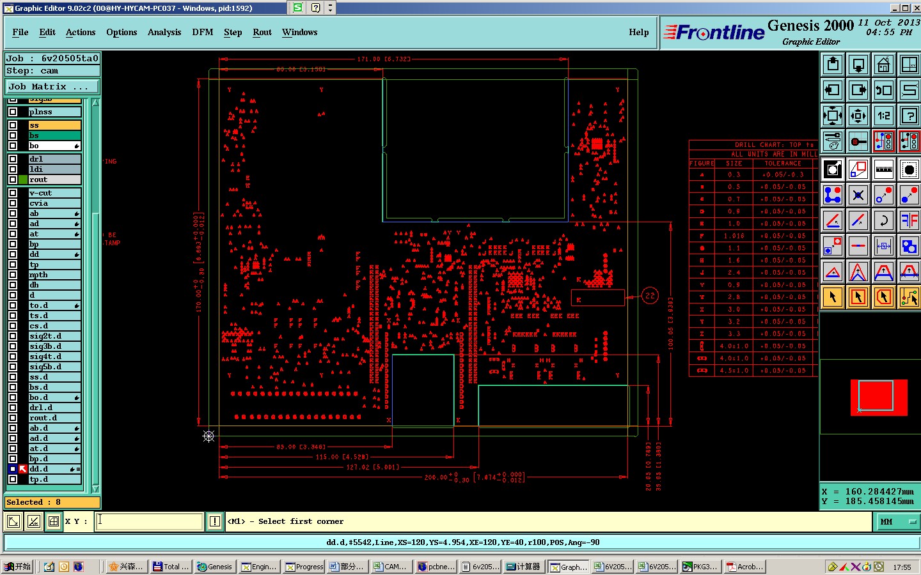The height and width of the screenshot is (575, 921).
Task: Open the DFM menu
Action: (203, 32)
